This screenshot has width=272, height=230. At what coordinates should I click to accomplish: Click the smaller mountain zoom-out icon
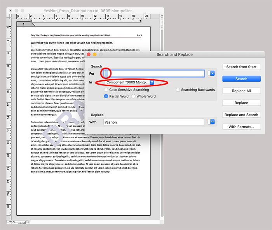click(x=20, y=222)
